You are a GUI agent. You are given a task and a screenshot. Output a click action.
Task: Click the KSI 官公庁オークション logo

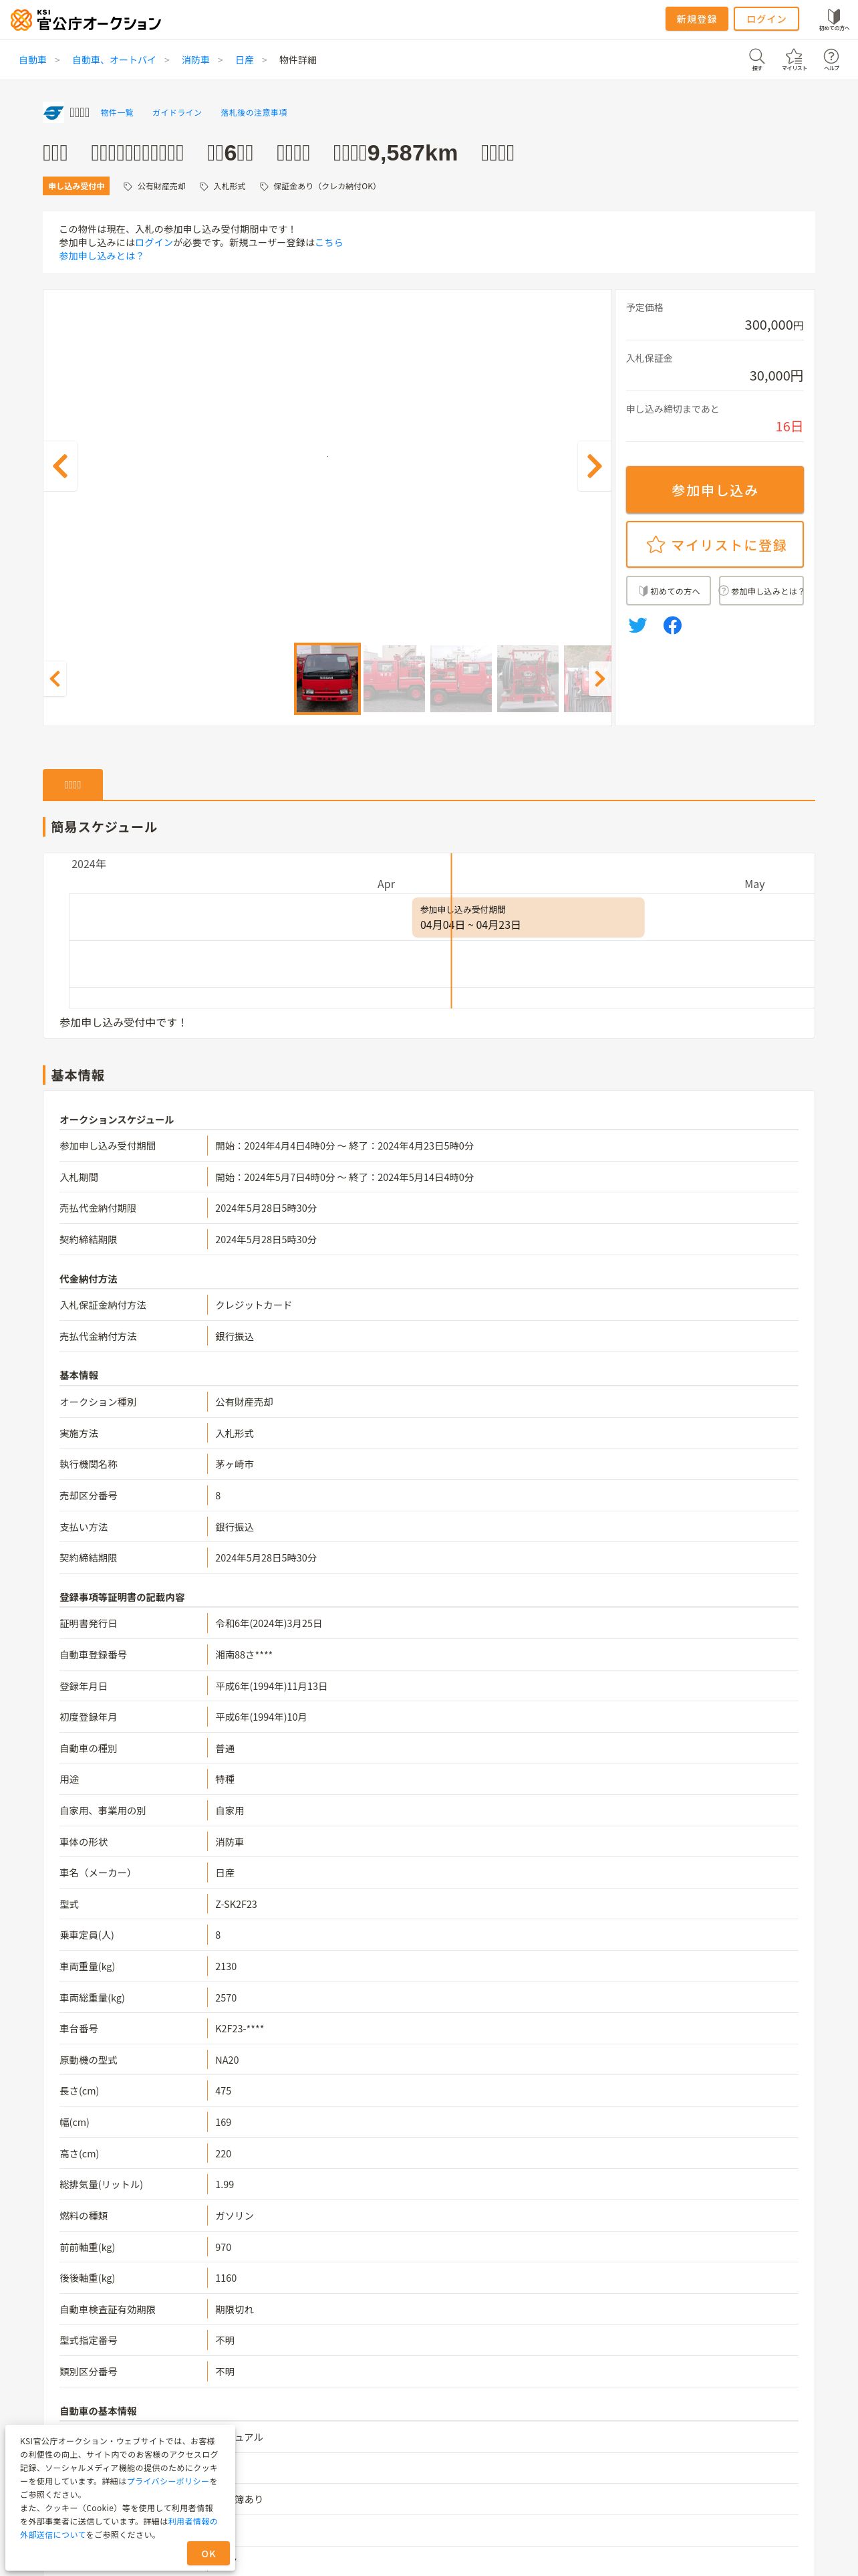coord(85,20)
